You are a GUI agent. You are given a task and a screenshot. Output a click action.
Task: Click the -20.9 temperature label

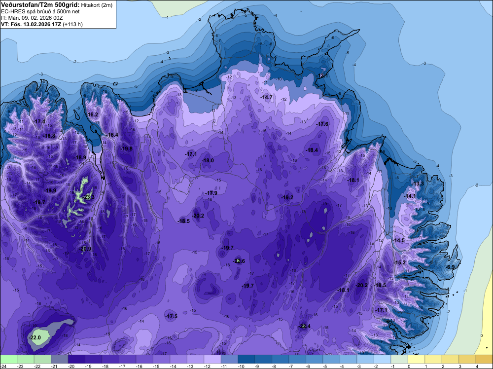click(x=85, y=249)
